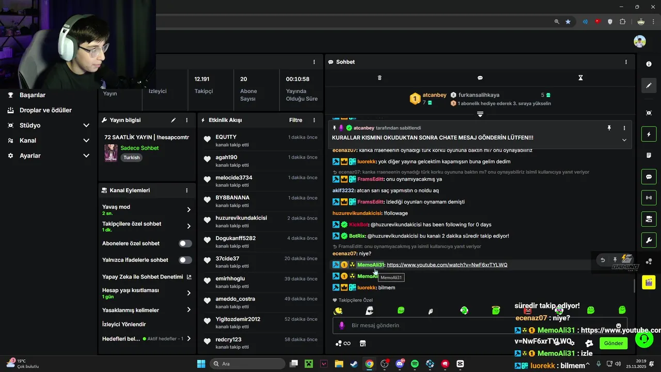Click the reply arrow icon on MemoAli31 message
This screenshot has width=661, height=372.
pyautogui.click(x=602, y=260)
